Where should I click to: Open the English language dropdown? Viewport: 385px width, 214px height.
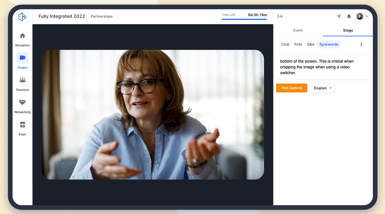323,88
